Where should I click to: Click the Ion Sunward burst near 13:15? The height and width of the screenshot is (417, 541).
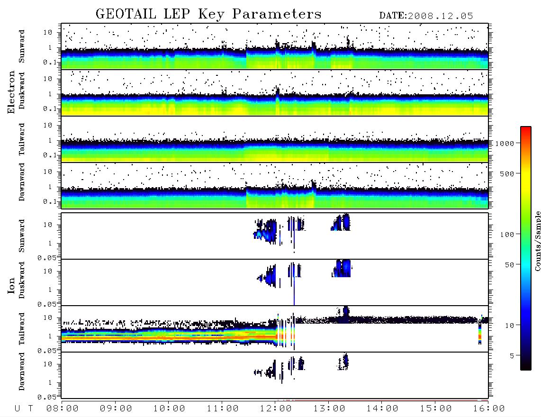point(341,222)
